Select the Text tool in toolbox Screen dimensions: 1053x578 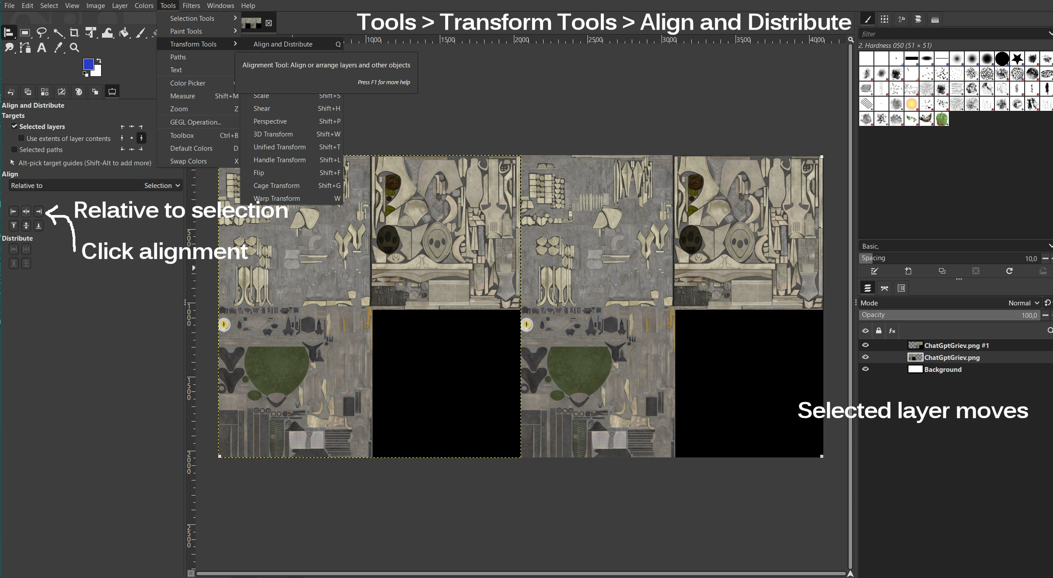[42, 47]
